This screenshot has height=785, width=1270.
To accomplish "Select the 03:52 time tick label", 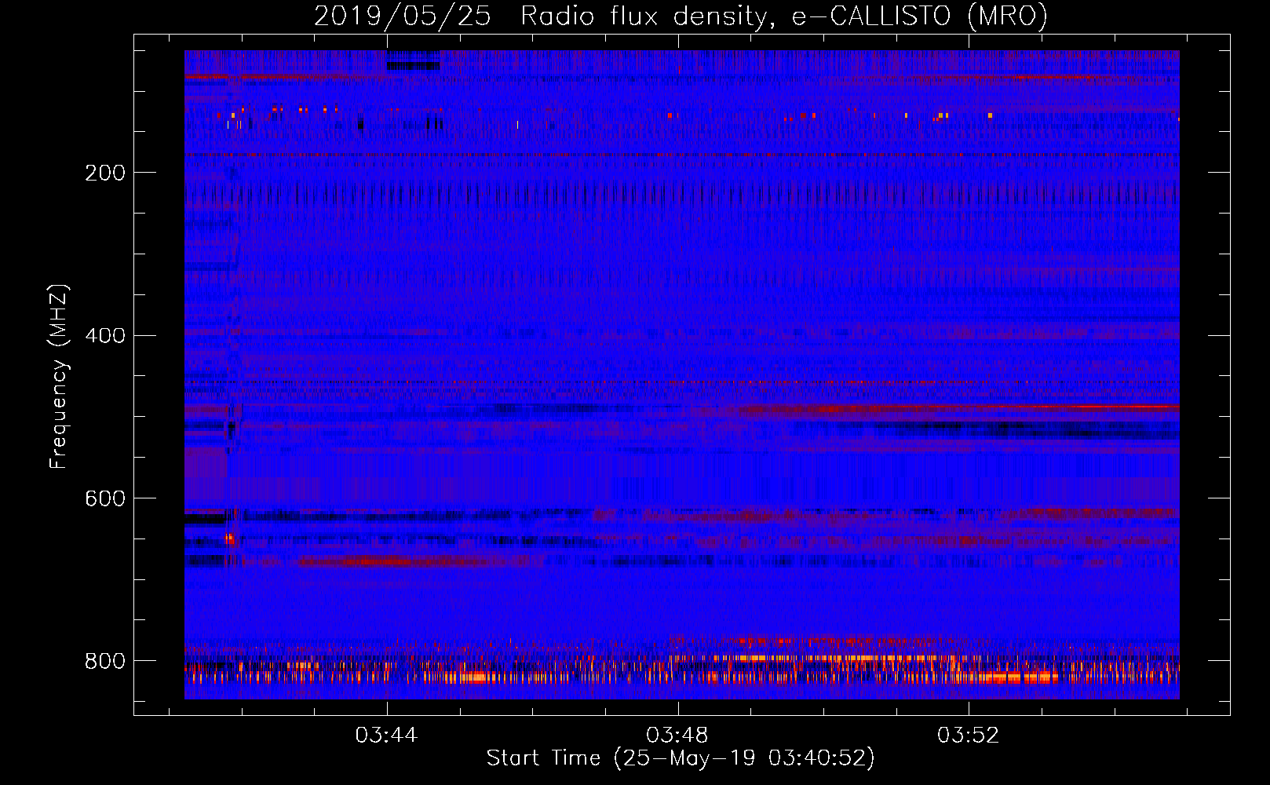I will (969, 736).
